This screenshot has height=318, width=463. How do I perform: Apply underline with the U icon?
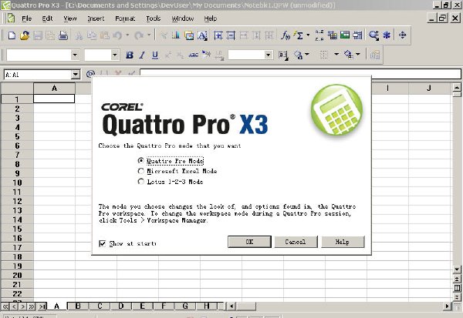pyautogui.click(x=155, y=55)
